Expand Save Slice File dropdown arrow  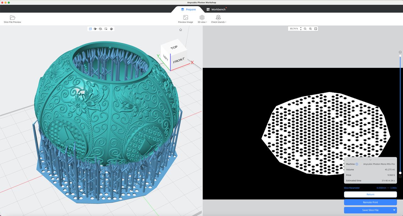(x=394, y=210)
